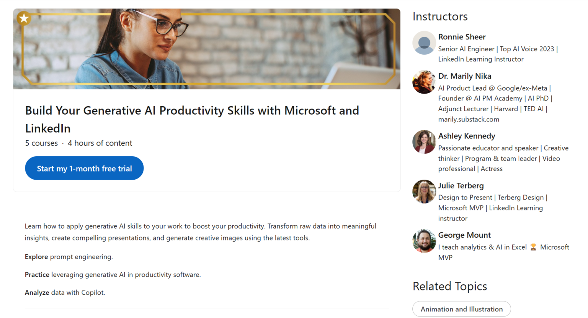
Task: Select Ashley Kennedy's profile picture
Action: (424, 142)
